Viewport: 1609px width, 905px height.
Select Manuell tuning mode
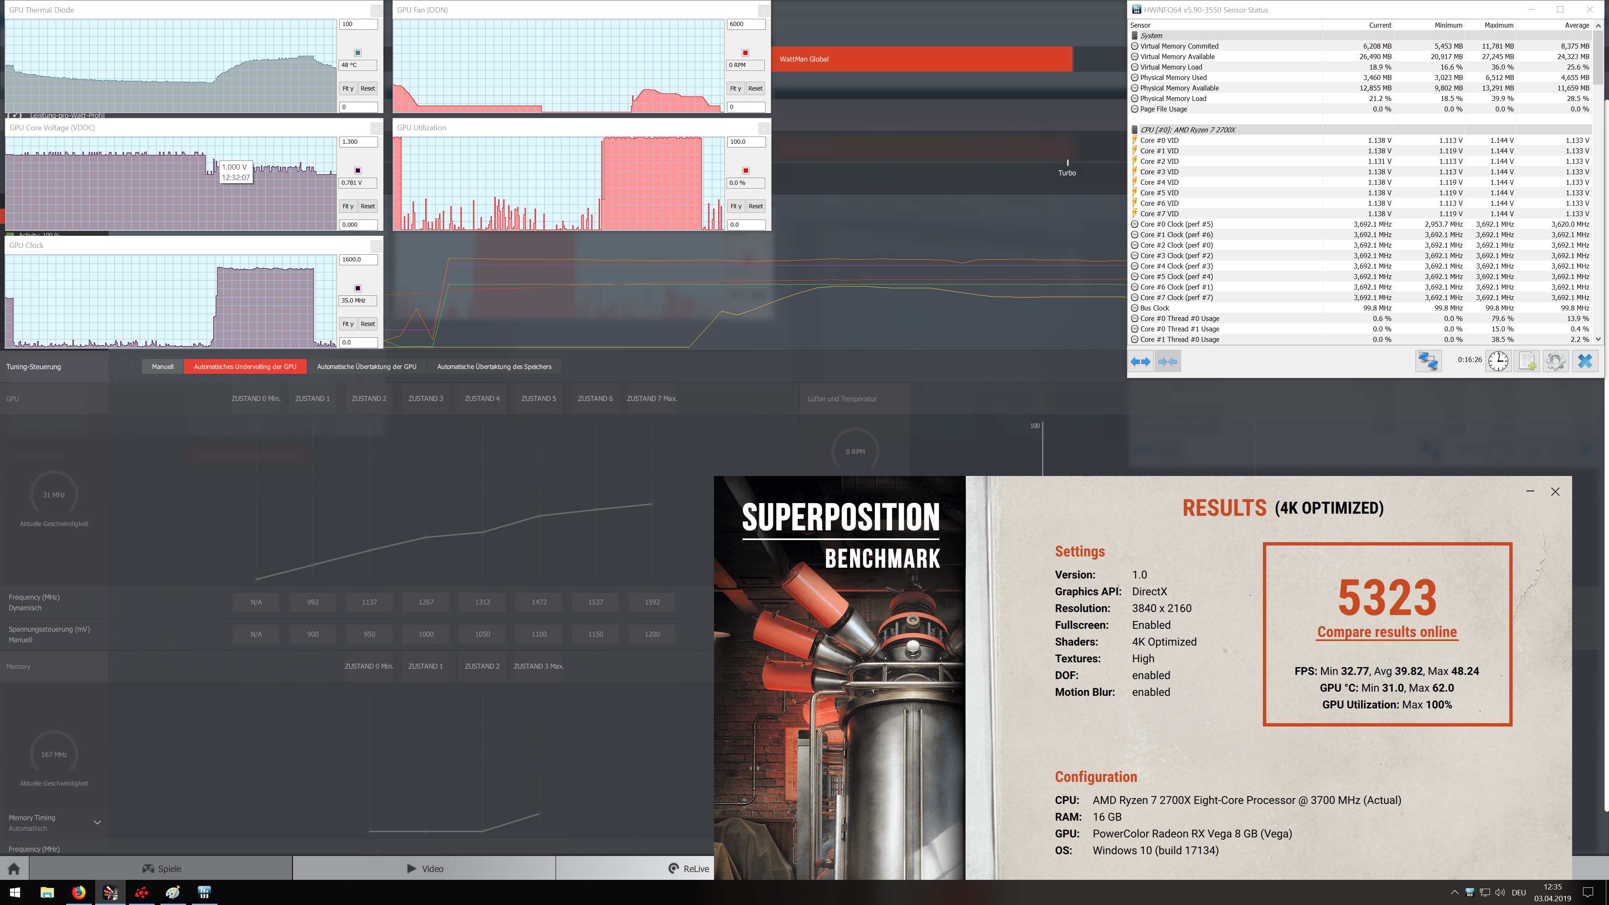pos(163,367)
